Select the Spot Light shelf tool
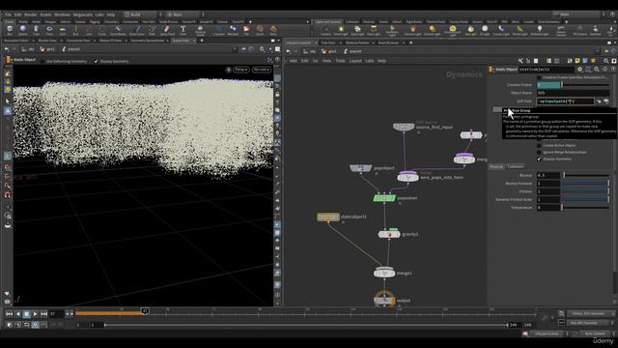 (357, 31)
